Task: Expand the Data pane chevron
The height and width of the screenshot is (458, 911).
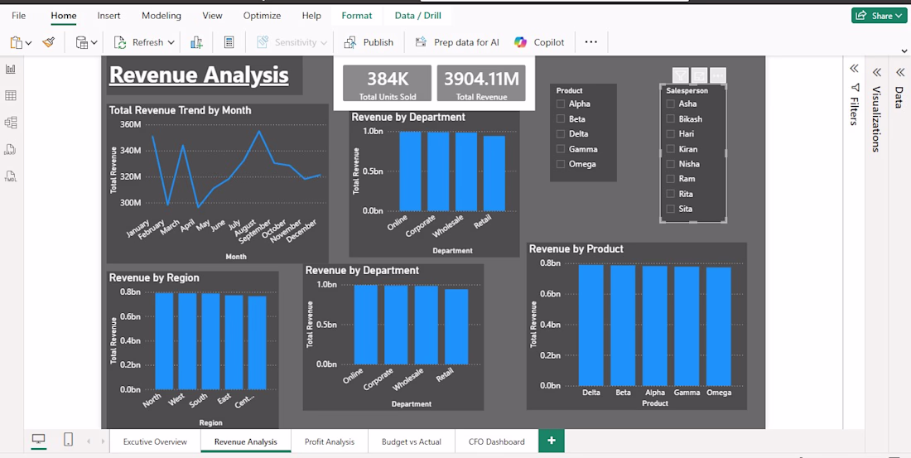Action: click(x=899, y=72)
